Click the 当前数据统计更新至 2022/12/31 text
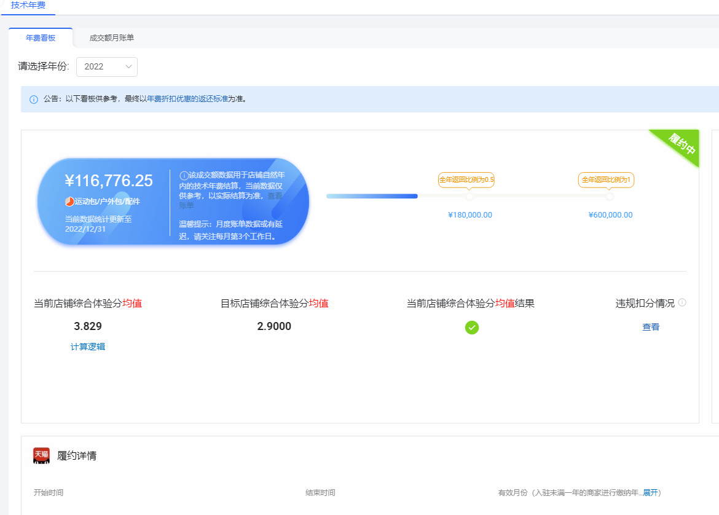The width and height of the screenshot is (719, 515). click(x=98, y=224)
